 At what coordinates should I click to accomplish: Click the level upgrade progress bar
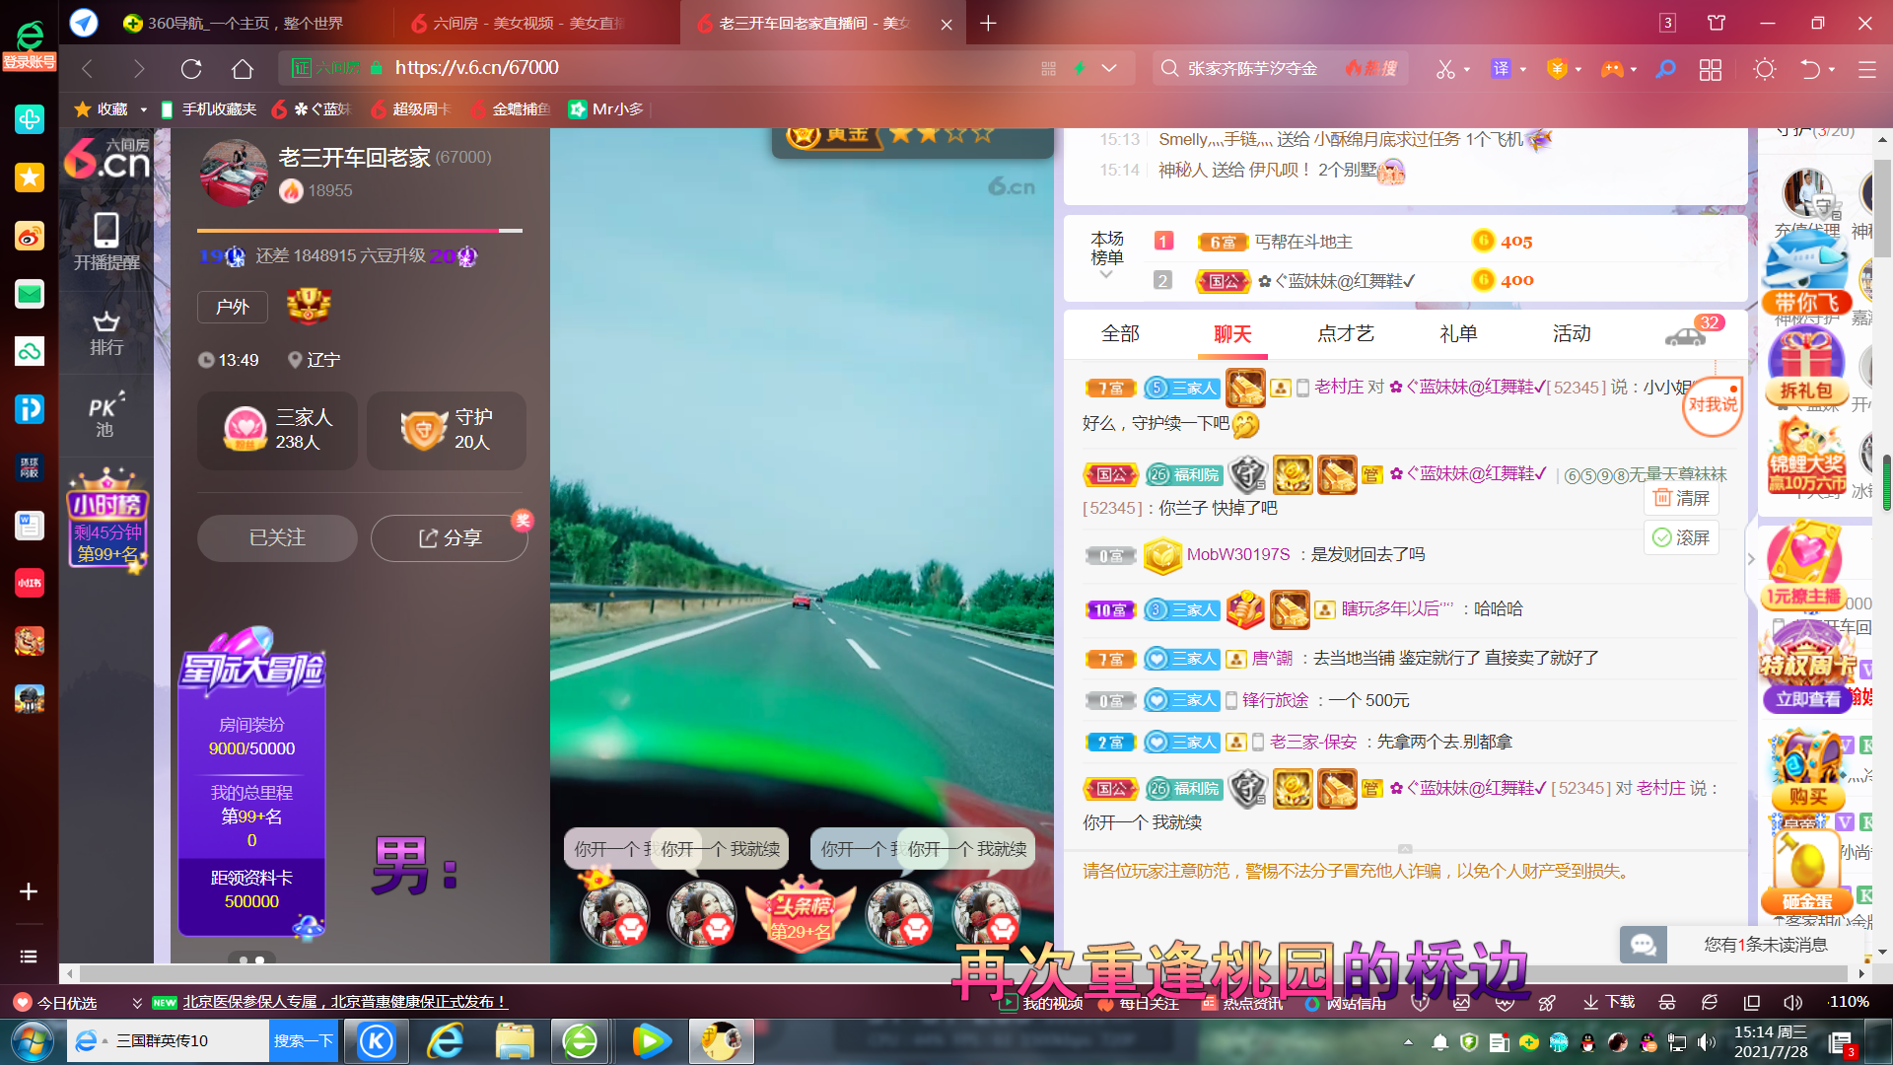(x=359, y=231)
